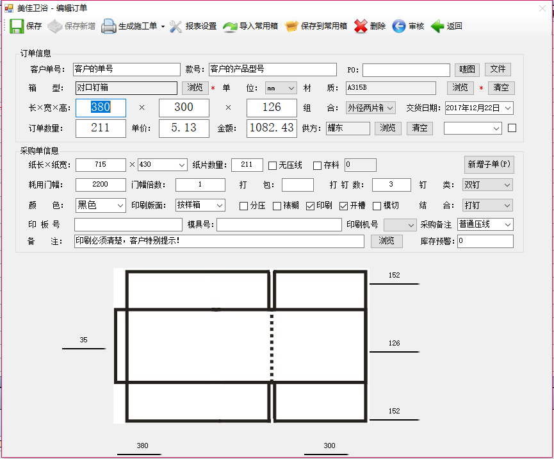Click the green arrow 返回 icon
The height and width of the screenshot is (459, 554).
click(437, 26)
